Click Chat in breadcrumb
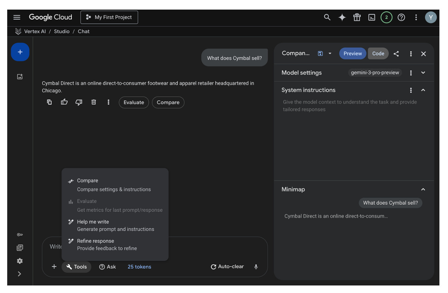The image size is (448, 293). (84, 31)
